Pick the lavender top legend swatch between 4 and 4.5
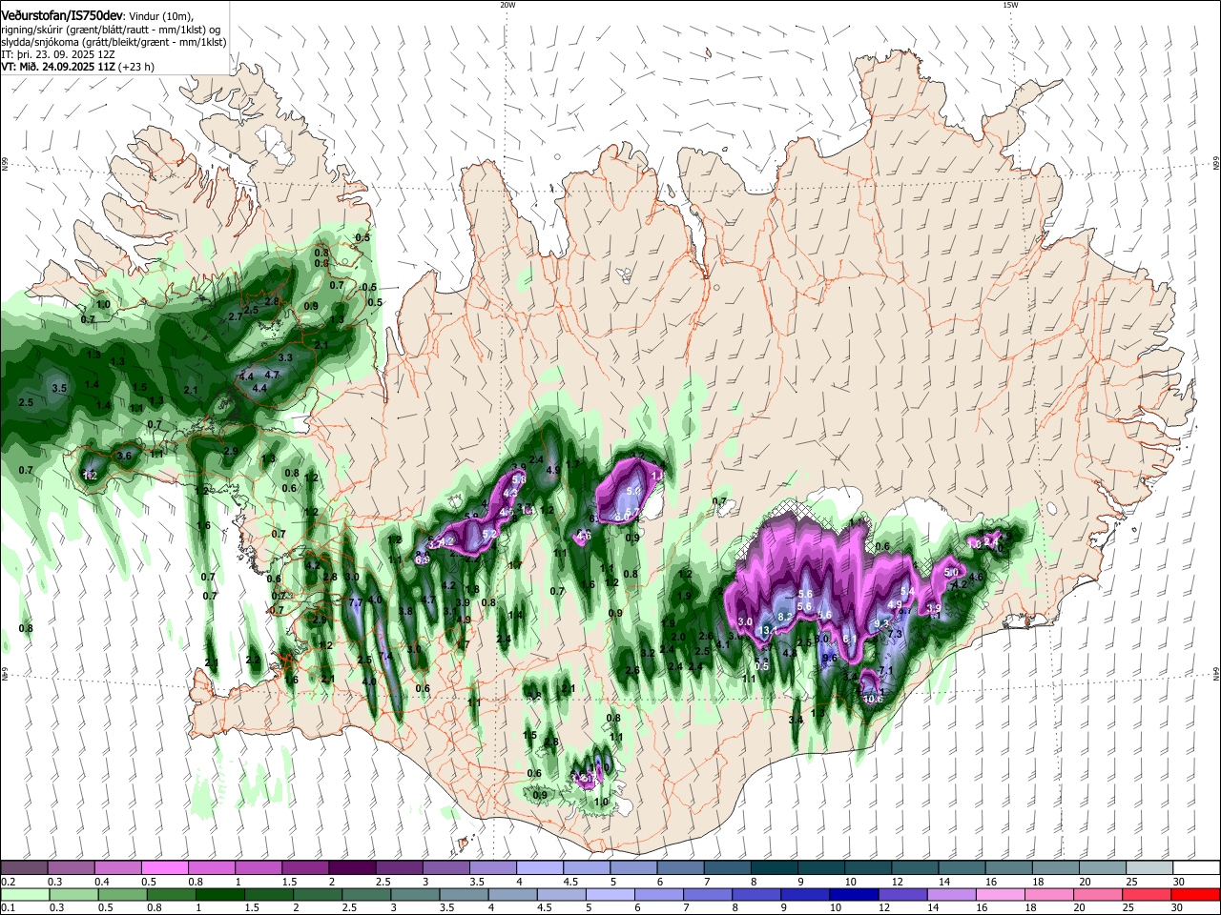Screen dimensions: 1221x915 click(x=541, y=868)
